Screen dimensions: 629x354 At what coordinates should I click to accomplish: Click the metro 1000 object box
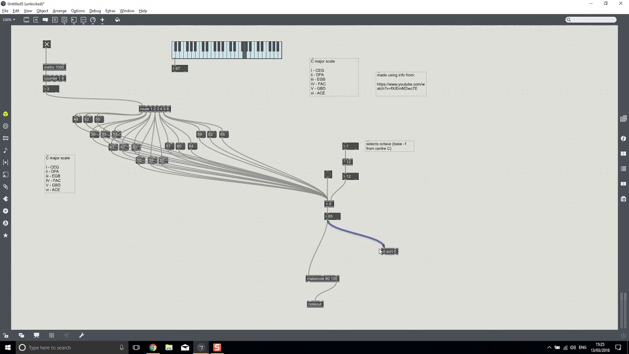click(54, 67)
